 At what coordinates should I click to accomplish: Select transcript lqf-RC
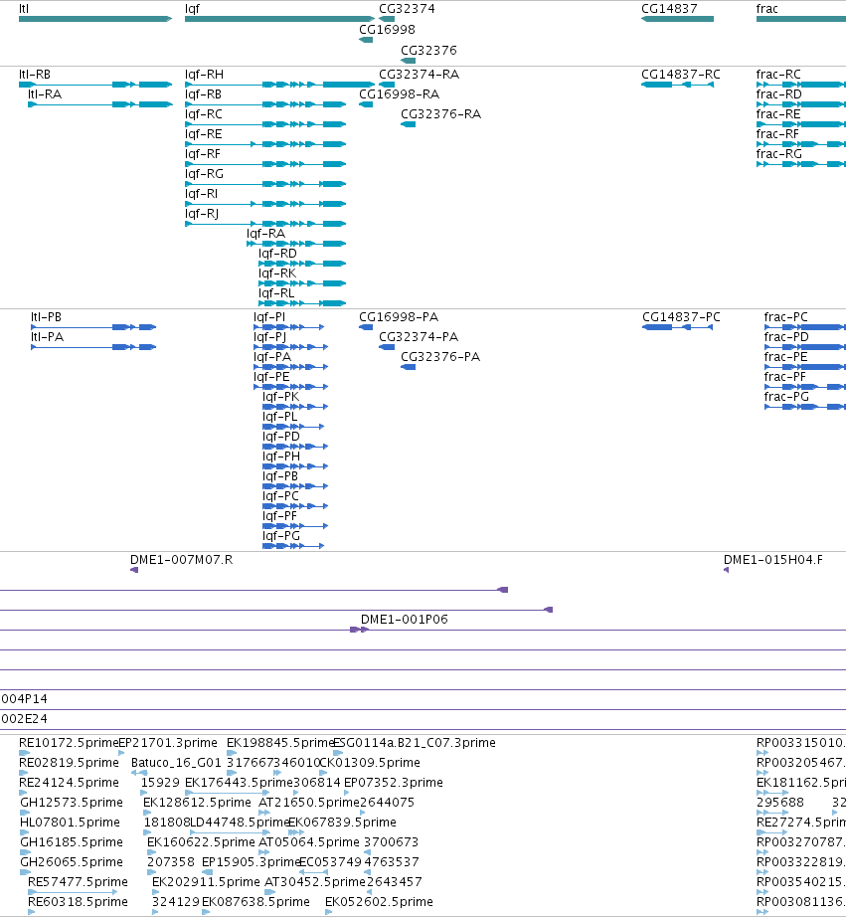point(265,124)
